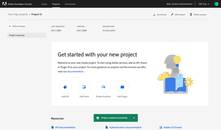Select the Projects tab
The image size is (221, 130).
(56, 4)
